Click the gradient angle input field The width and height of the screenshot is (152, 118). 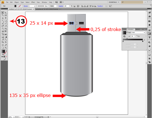point(133,36)
